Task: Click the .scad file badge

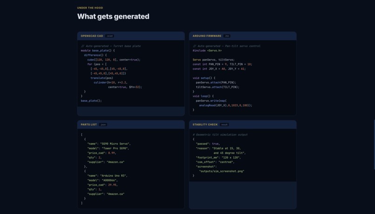Action: point(109,36)
